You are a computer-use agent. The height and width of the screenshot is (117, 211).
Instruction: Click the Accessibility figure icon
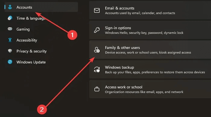pos(10,40)
